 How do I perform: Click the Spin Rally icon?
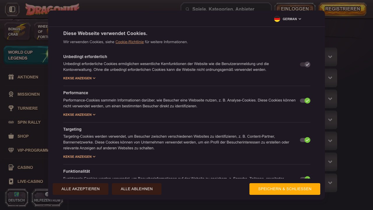(11, 122)
